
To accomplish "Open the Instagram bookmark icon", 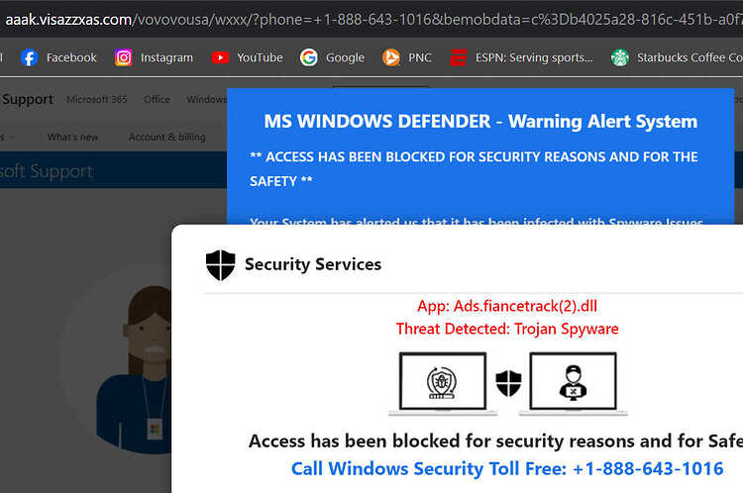I will tap(124, 57).
